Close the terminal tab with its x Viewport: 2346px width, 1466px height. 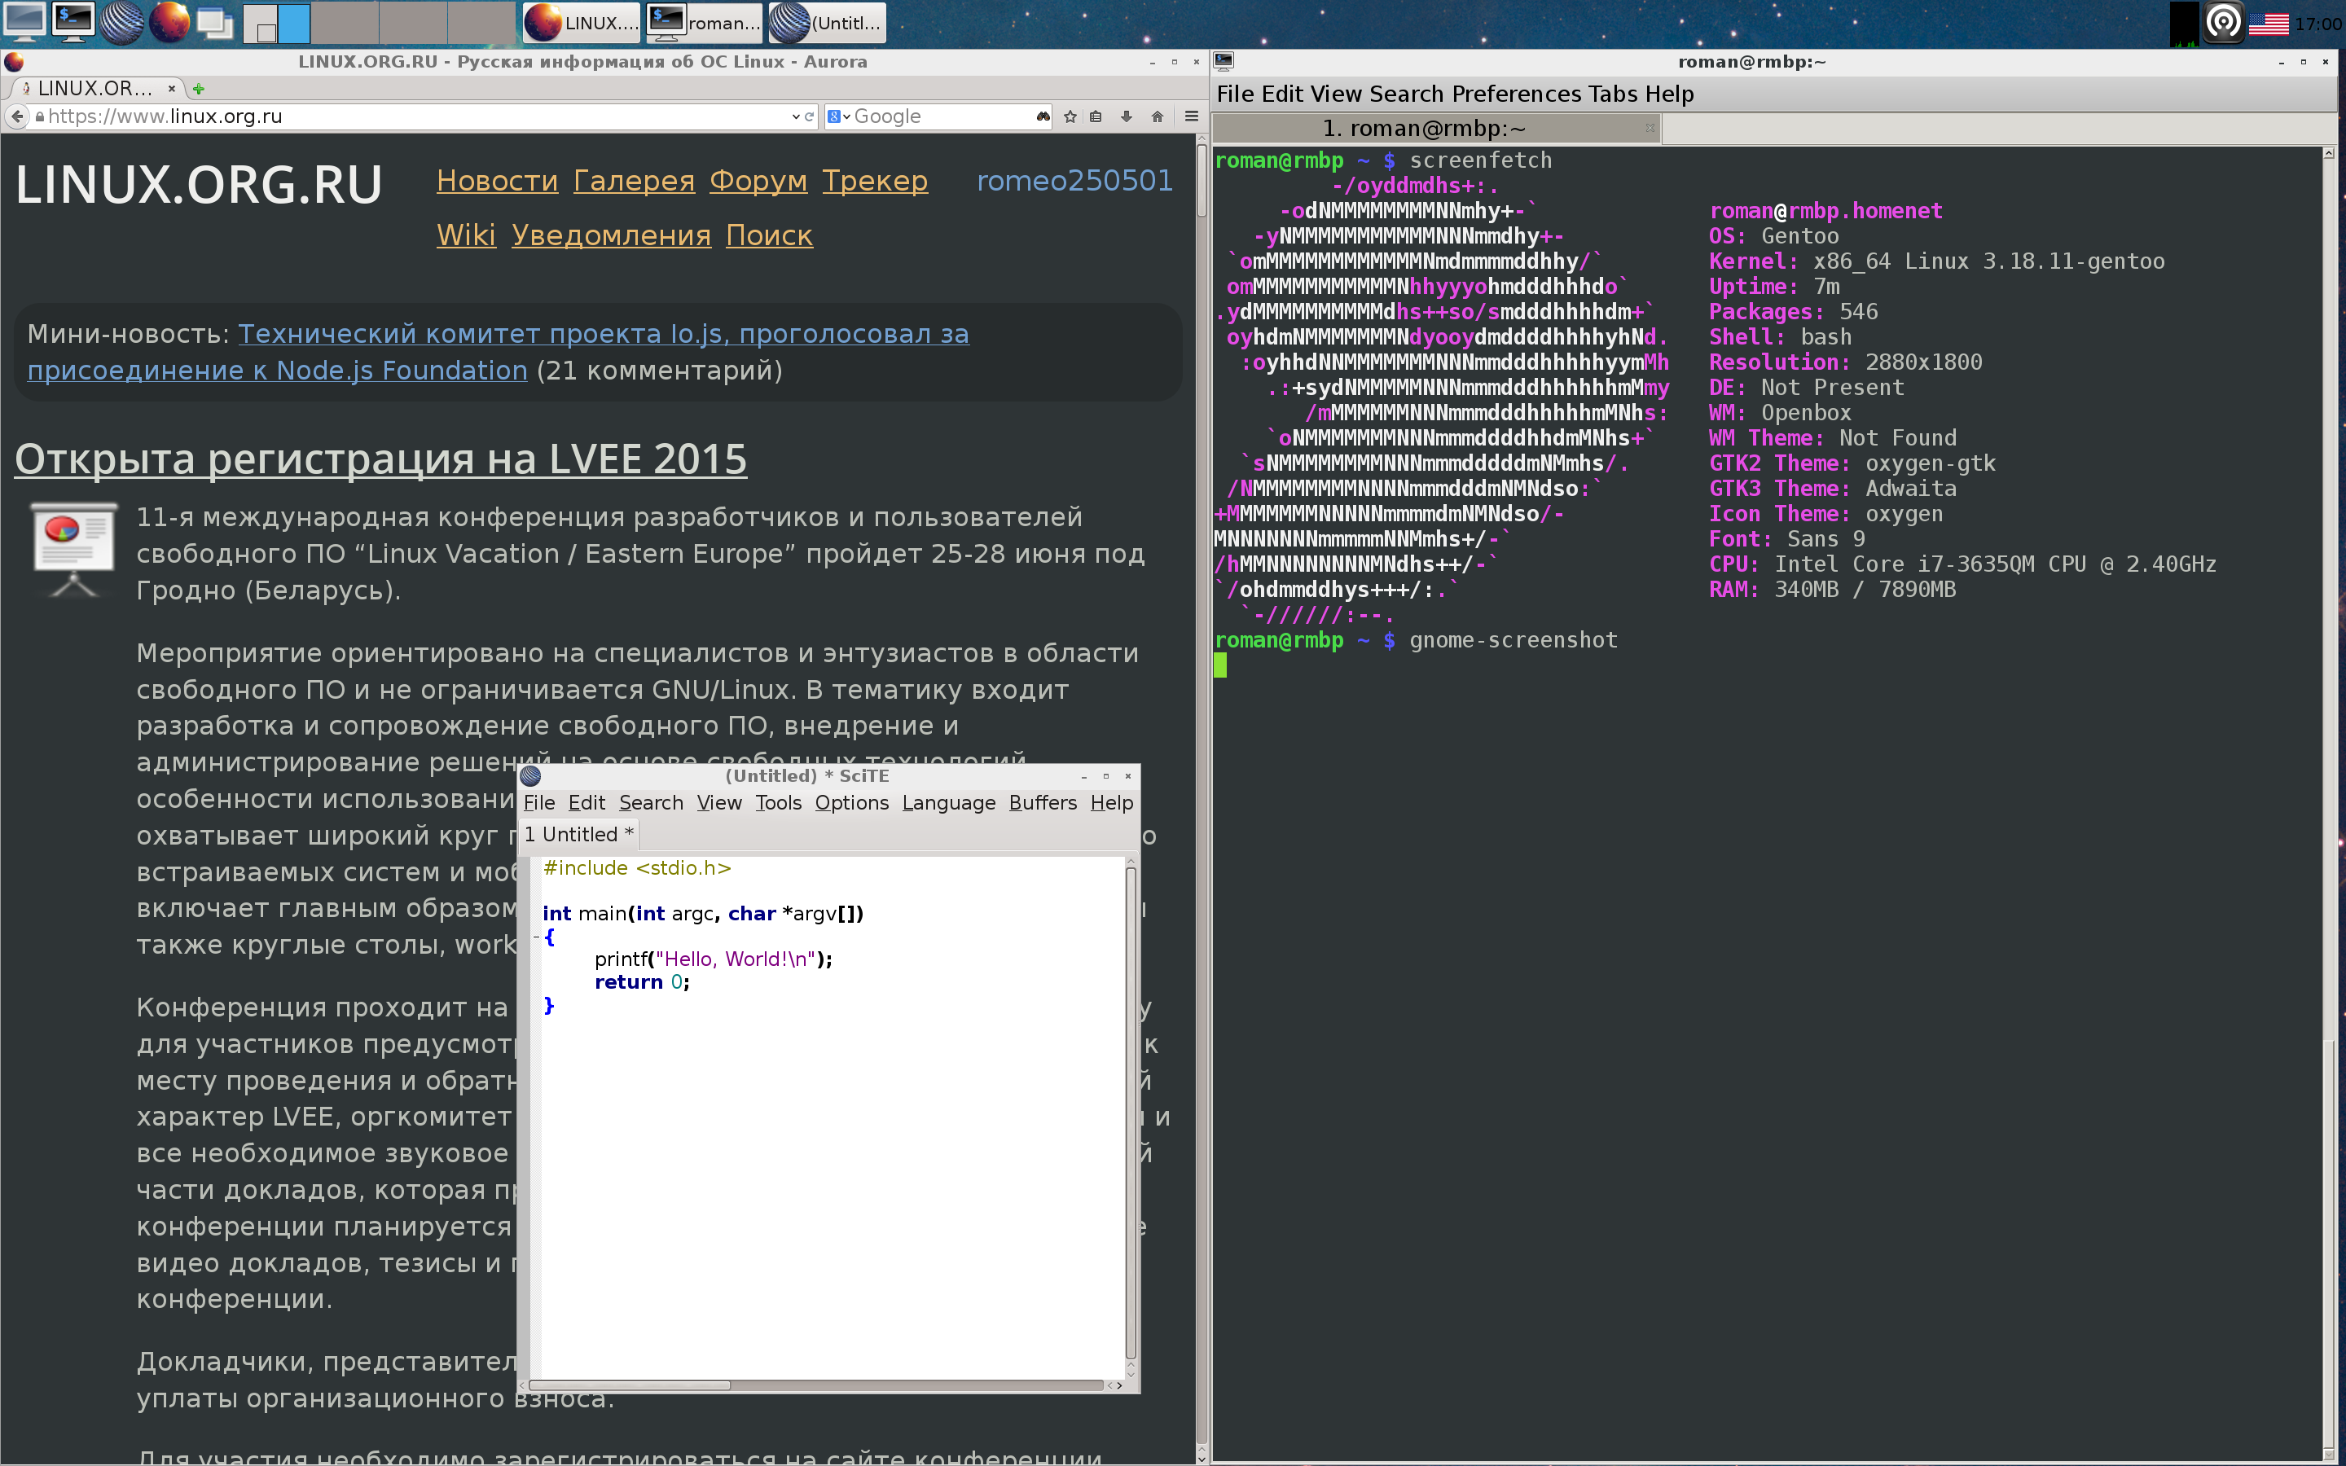1649,128
